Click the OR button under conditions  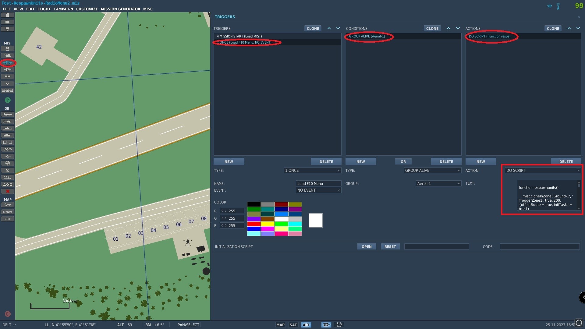pyautogui.click(x=403, y=161)
